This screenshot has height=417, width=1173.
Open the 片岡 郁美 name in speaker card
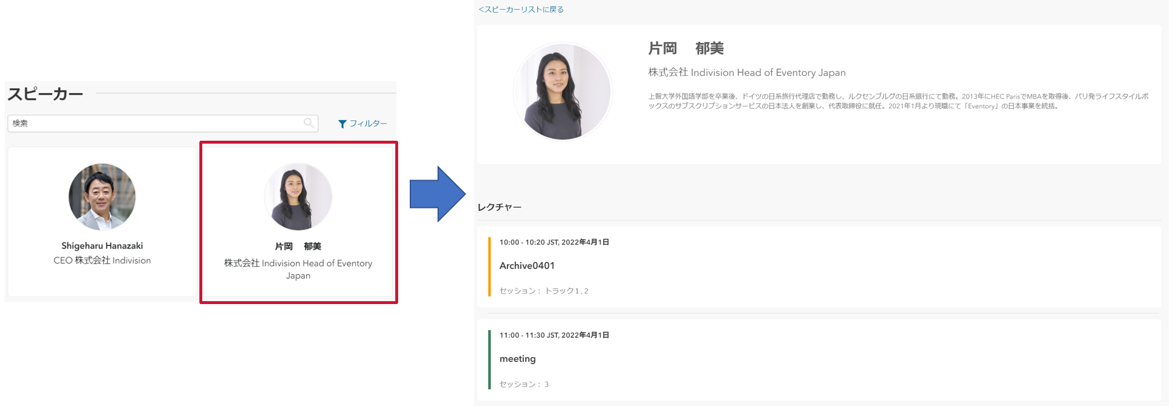(298, 246)
